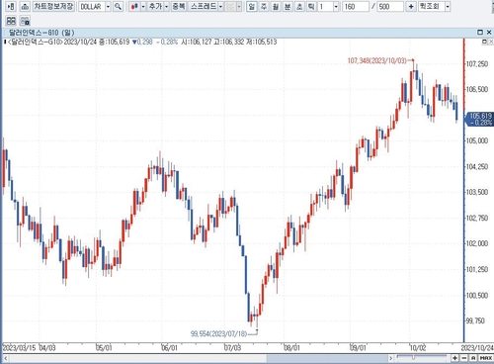
Task: Select the 주 (weekly) period toggle
Action: (264, 6)
